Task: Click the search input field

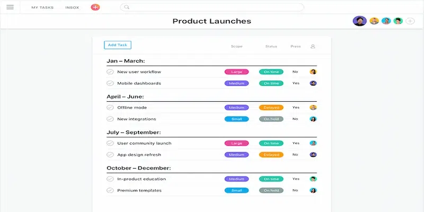Action: (x=212, y=7)
